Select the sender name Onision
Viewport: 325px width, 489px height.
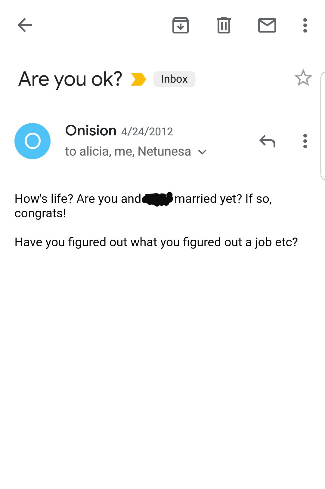[x=91, y=131]
